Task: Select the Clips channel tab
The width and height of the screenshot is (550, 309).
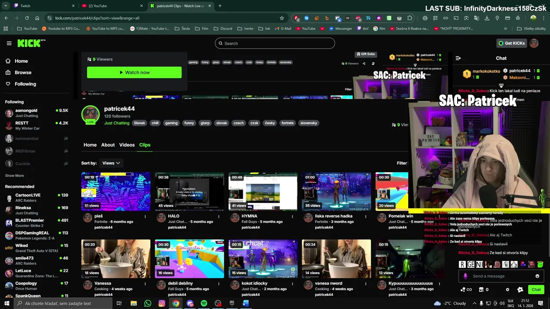Action: [145, 145]
